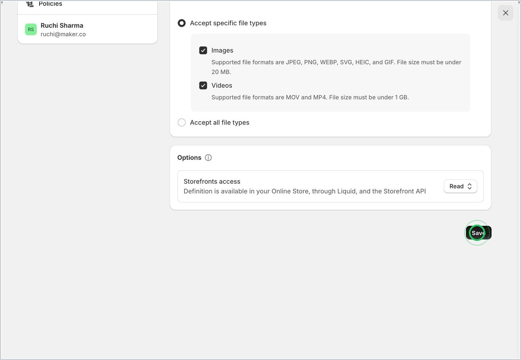Click the Options info icon
Viewport: 521px width, 360px height.
coord(208,158)
